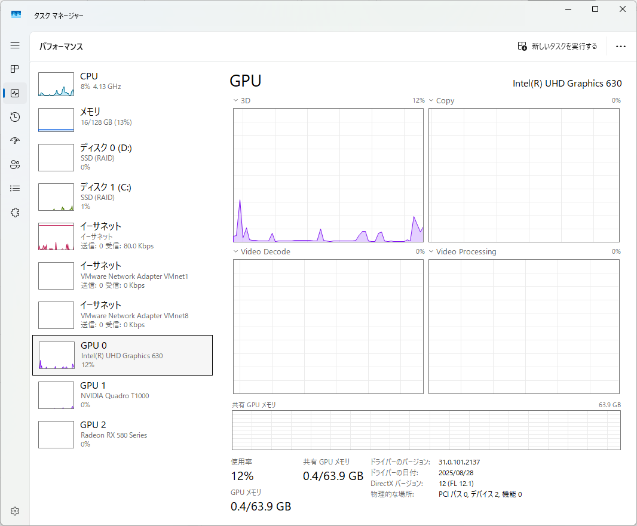637x526 pixels.
Task: Click the GPU 1 mini graph thumbnail
Action: pyautogui.click(x=56, y=395)
